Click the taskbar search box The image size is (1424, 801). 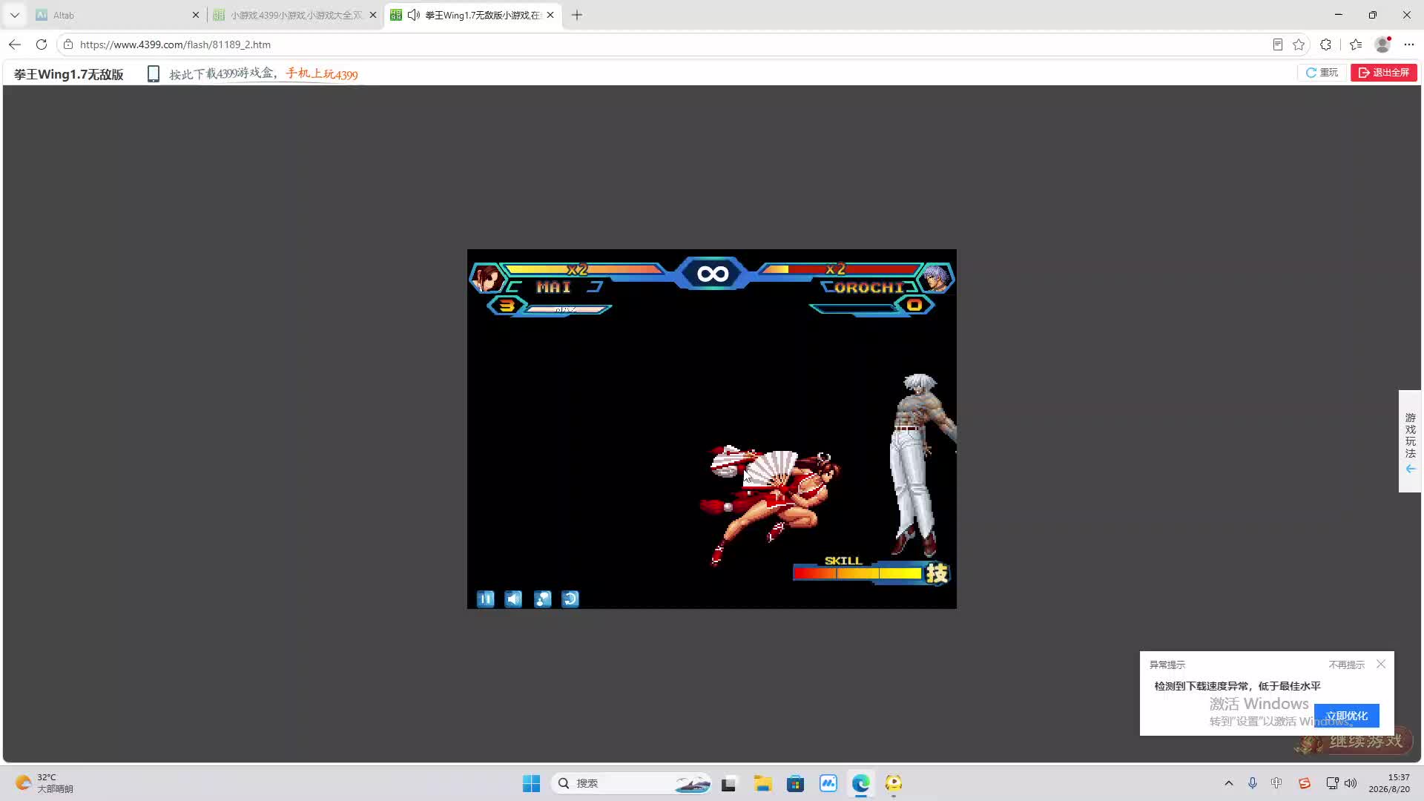coord(632,783)
